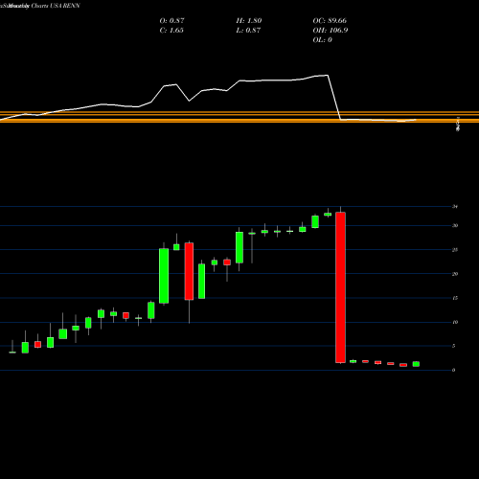The height and width of the screenshot is (479, 479).
Task: Click the price axis label 34
Action: point(455,207)
